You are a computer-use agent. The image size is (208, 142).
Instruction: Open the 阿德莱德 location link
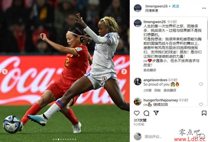(x=152, y=10)
